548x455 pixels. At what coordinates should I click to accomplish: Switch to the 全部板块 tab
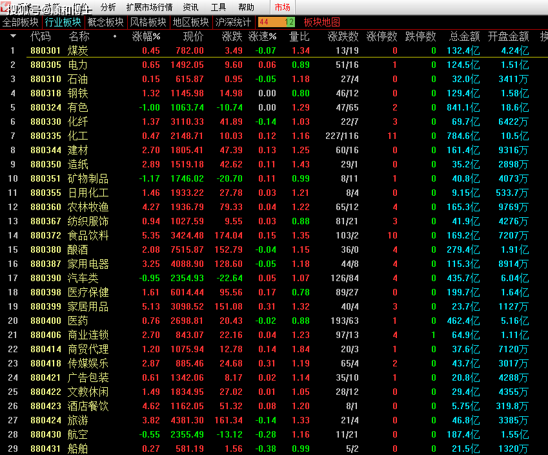(x=21, y=22)
